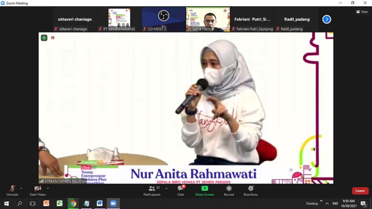The width and height of the screenshot is (372, 209).
Task: Open Word from the Windows taskbar
Action: 100,203
